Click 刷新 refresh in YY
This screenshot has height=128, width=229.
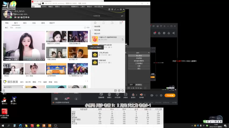87,27
